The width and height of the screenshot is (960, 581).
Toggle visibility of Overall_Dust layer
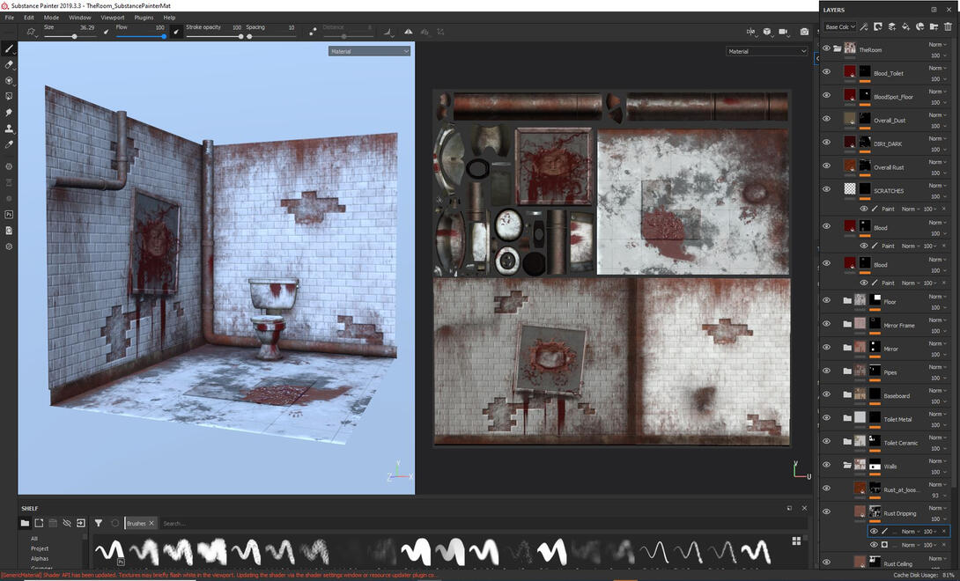(x=826, y=119)
